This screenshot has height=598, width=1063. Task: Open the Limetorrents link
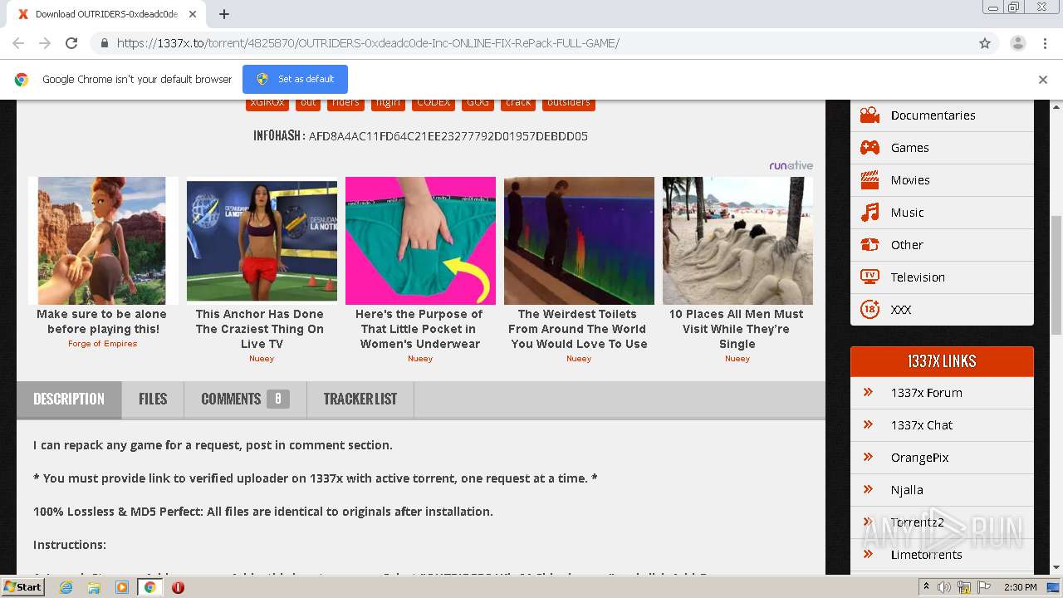(x=927, y=555)
